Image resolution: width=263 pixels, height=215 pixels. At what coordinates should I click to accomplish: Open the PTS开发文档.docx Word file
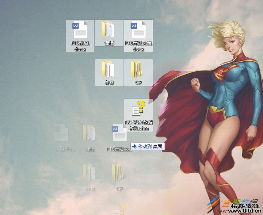[x=138, y=30]
